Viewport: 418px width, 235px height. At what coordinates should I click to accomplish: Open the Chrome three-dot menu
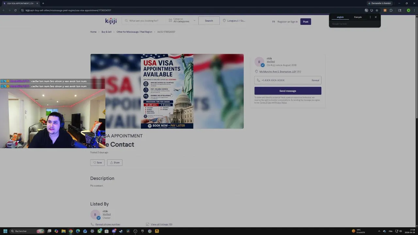pos(414,10)
